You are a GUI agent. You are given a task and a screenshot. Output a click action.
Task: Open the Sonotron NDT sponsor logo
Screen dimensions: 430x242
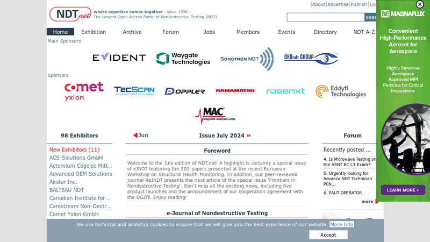coord(247,59)
